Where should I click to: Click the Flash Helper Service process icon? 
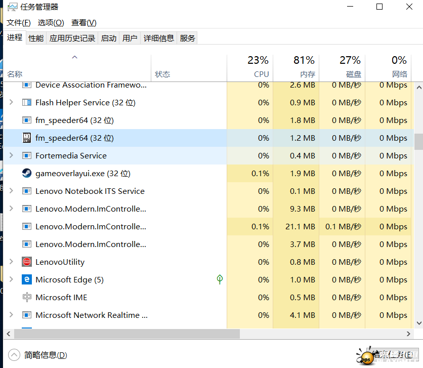coord(27,103)
